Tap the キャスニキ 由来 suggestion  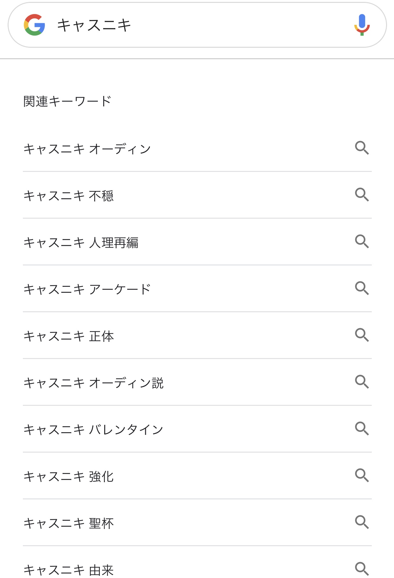(x=69, y=569)
